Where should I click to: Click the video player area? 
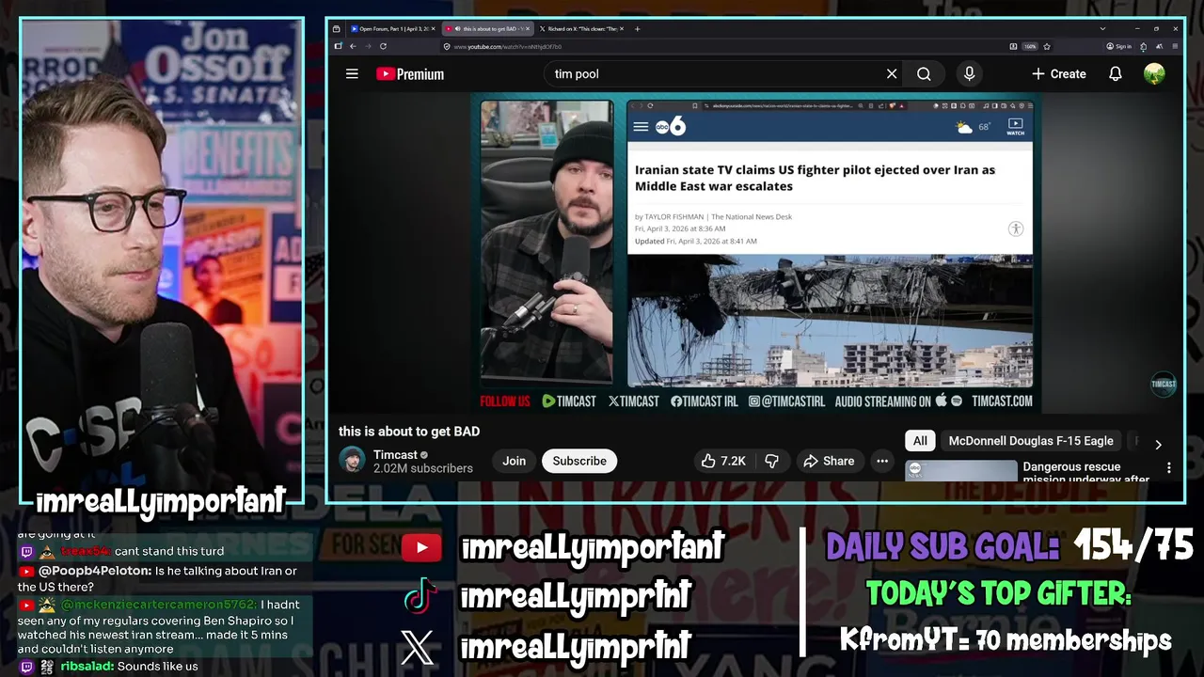(x=756, y=254)
